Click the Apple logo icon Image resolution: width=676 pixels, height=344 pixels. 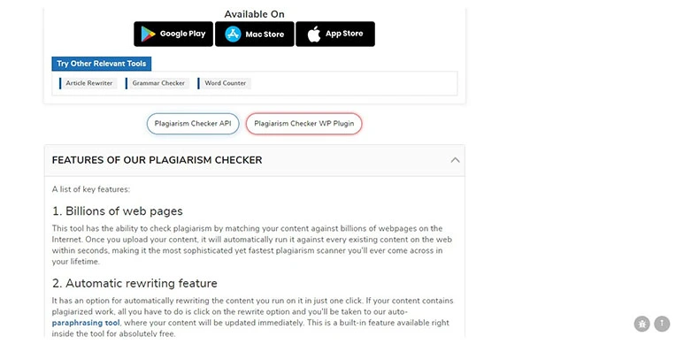pos(314,34)
